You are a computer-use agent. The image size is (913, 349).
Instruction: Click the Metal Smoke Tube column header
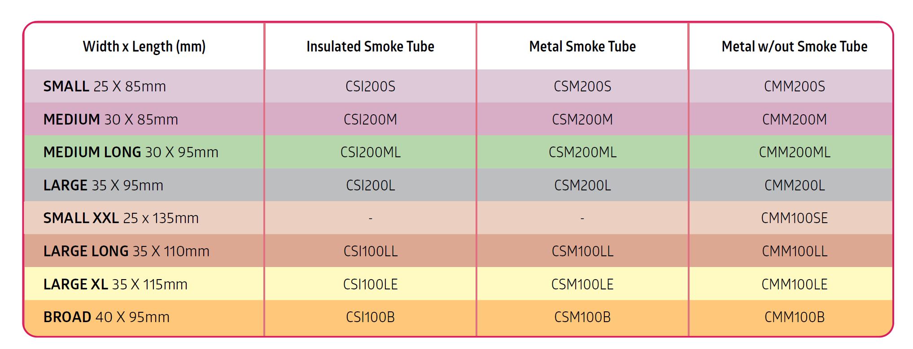click(582, 47)
